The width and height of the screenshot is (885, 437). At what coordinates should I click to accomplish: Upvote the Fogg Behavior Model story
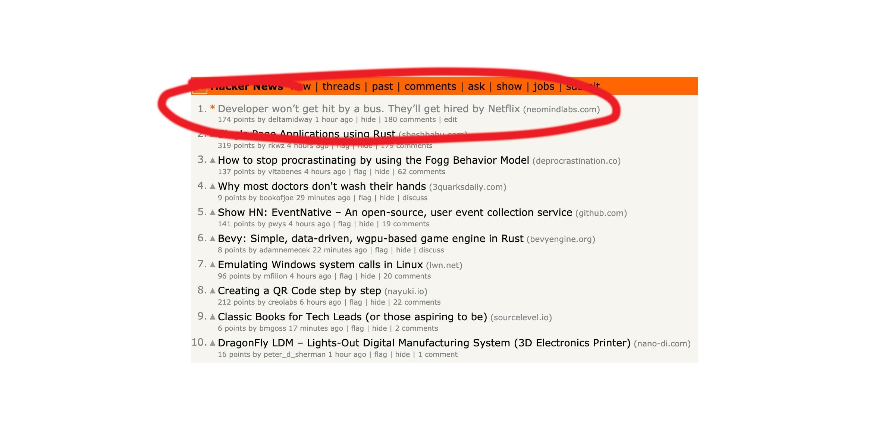(x=213, y=160)
